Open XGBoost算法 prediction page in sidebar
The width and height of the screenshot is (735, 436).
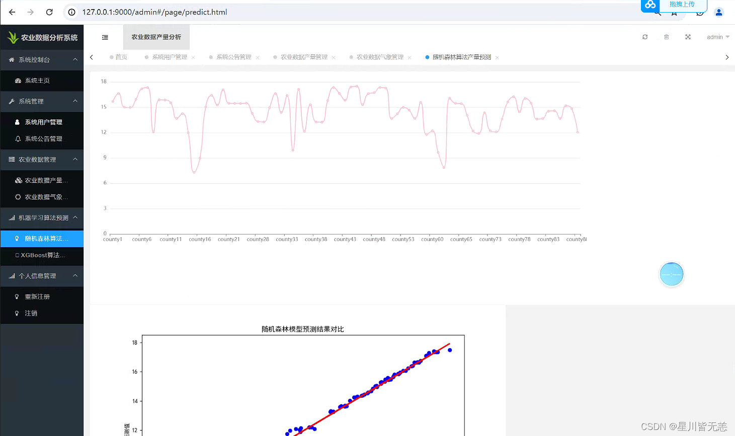coord(43,255)
